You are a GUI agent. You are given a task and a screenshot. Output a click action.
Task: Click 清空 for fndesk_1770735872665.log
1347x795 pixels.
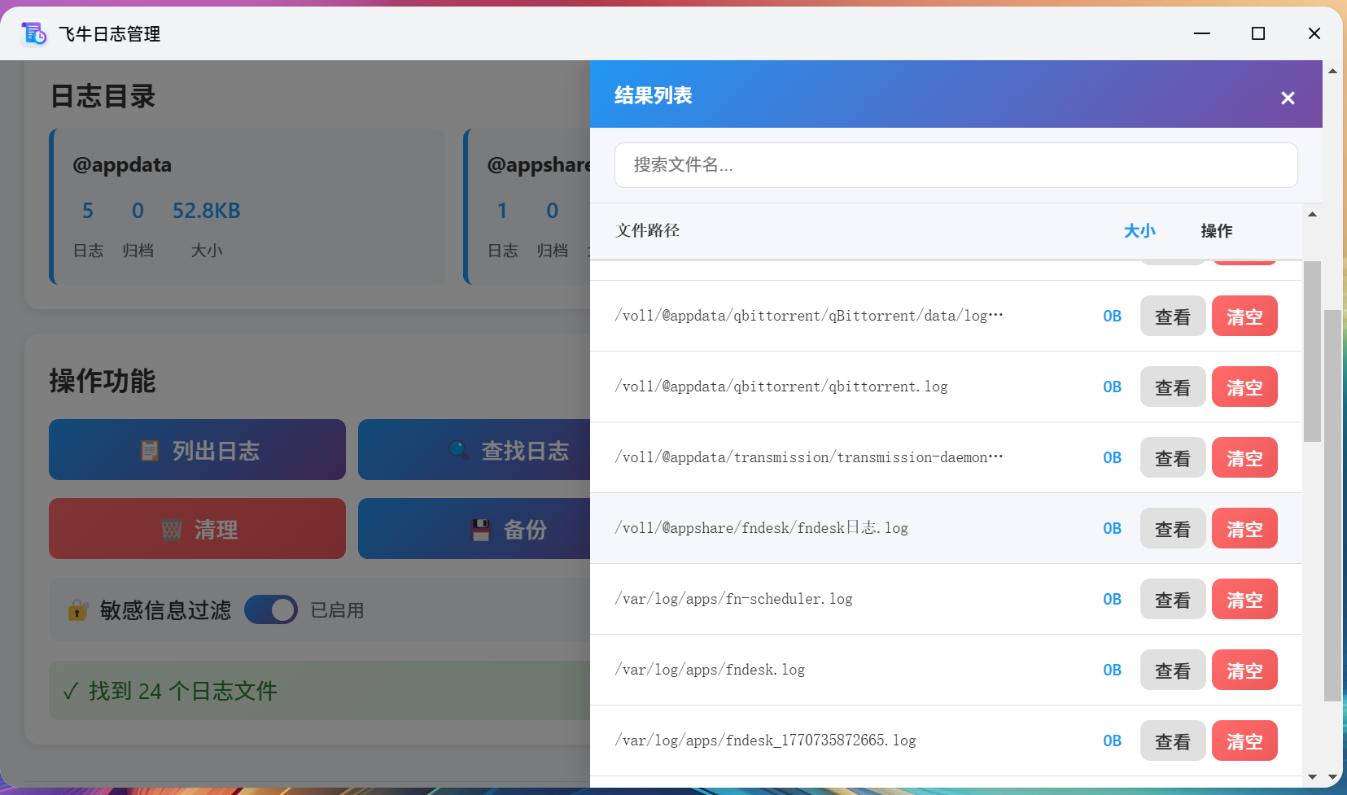point(1244,740)
